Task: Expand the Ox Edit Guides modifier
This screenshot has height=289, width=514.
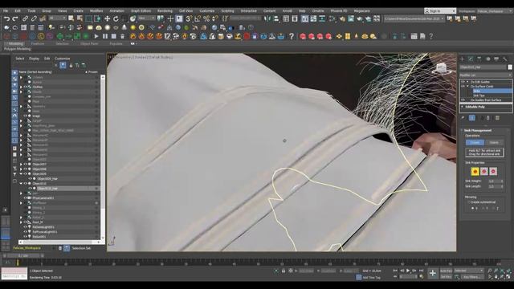Action: point(467,82)
